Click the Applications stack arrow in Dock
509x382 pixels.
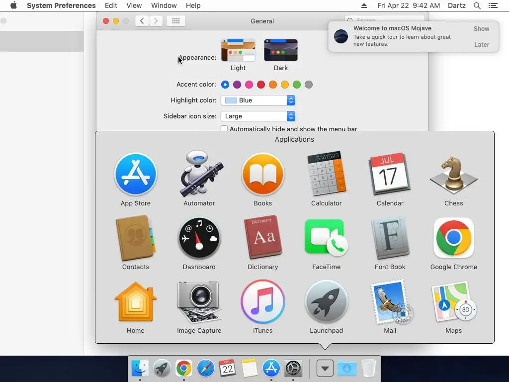click(325, 369)
